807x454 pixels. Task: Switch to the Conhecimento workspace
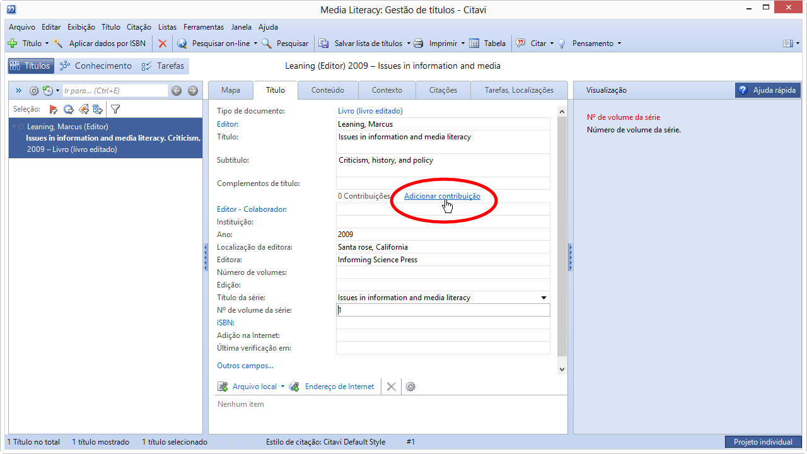pos(96,66)
